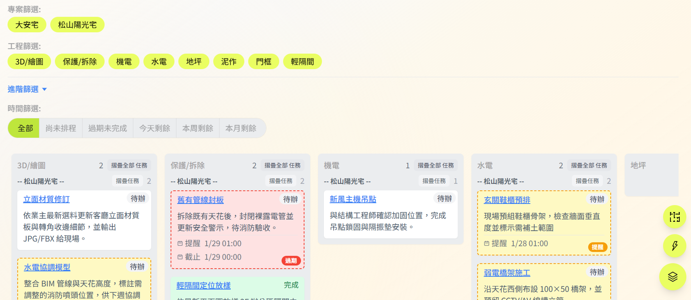Open the 舊有管線封板 task link
The image size is (691, 300).
[200, 200]
